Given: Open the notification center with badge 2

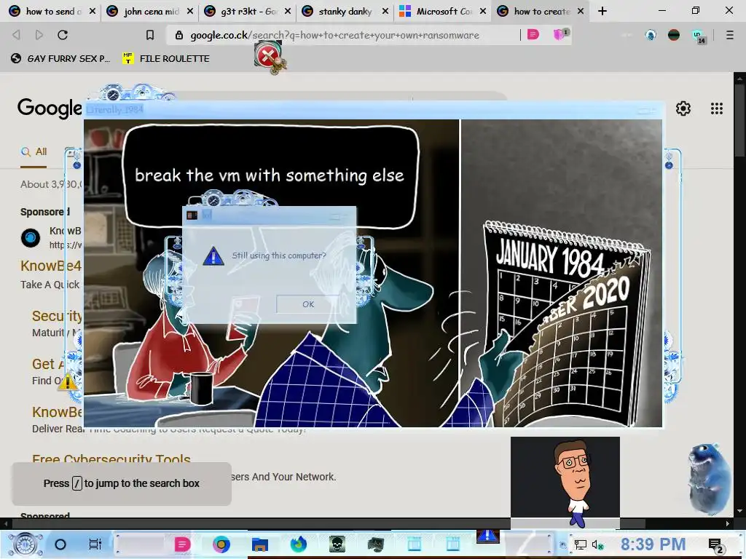Looking at the screenshot, I should 716,546.
